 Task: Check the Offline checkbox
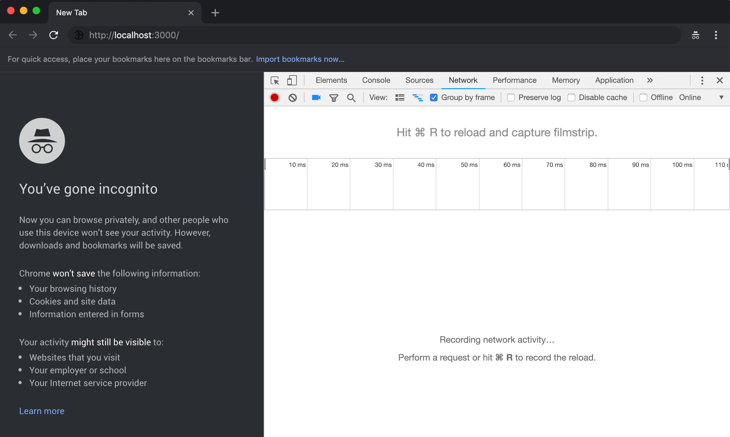[x=643, y=97]
